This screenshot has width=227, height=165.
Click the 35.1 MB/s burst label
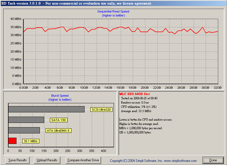coord(31,141)
